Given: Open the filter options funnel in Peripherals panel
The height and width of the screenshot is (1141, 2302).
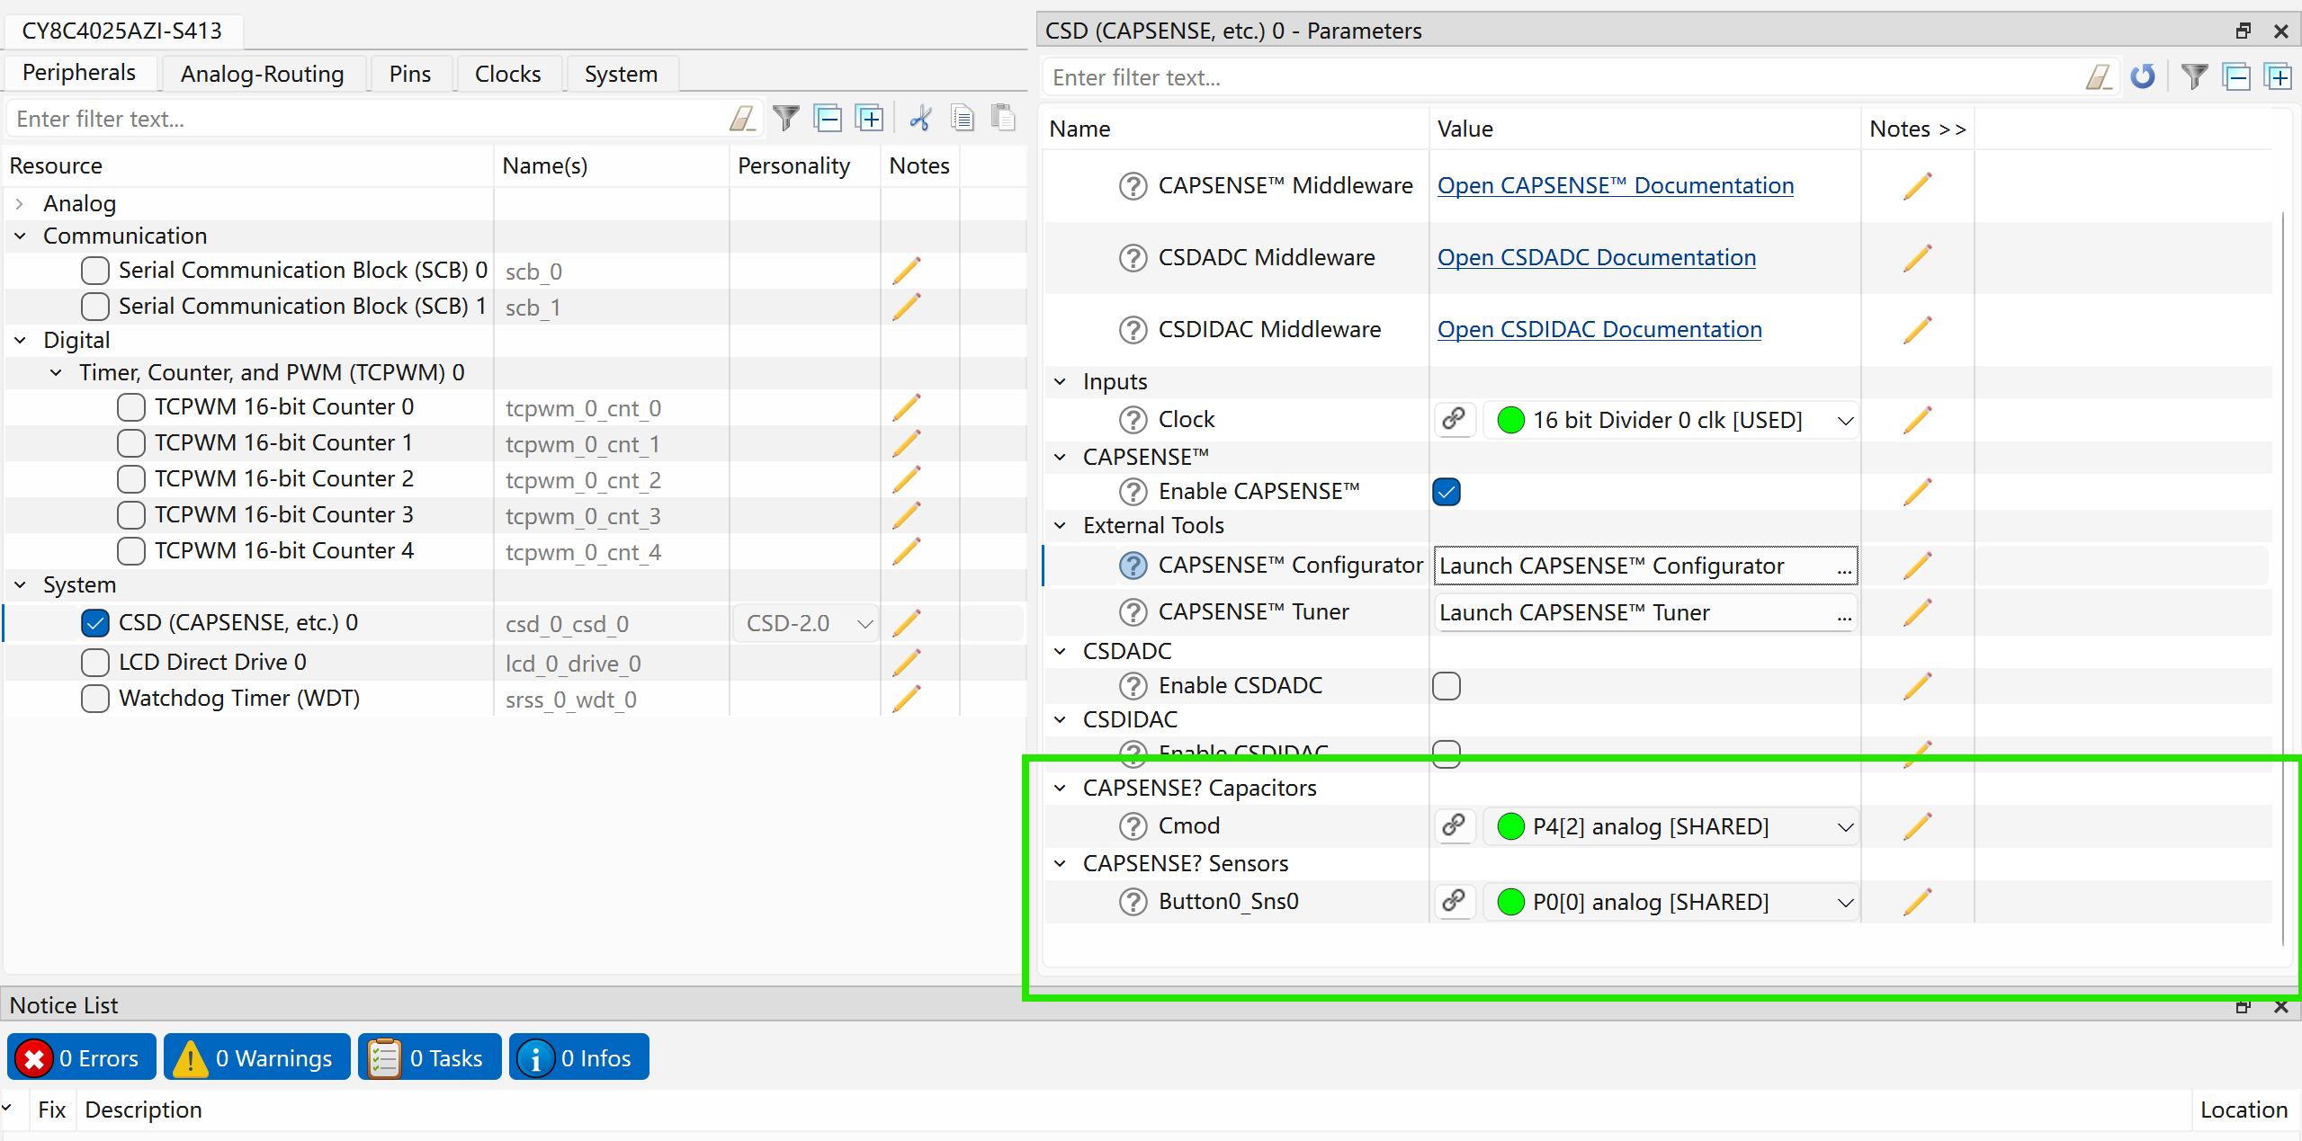Looking at the screenshot, I should (x=785, y=119).
